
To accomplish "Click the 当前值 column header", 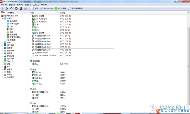I will tap(86, 13).
